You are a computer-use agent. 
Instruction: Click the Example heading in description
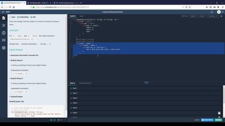click(14, 30)
